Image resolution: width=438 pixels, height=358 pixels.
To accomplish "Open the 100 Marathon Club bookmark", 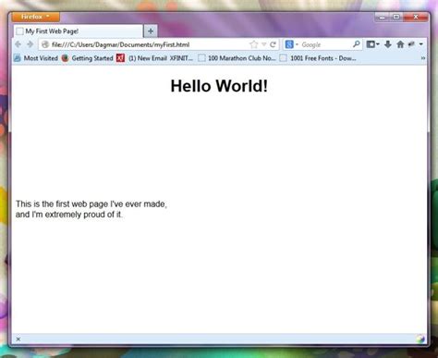I will click(x=237, y=58).
